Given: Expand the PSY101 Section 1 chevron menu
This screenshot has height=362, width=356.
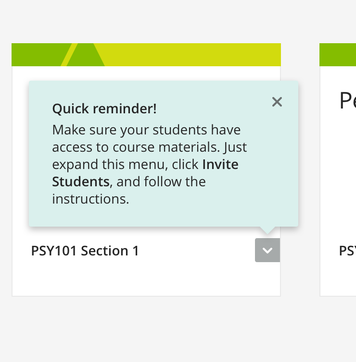Looking at the screenshot, I should pyautogui.click(x=267, y=250).
